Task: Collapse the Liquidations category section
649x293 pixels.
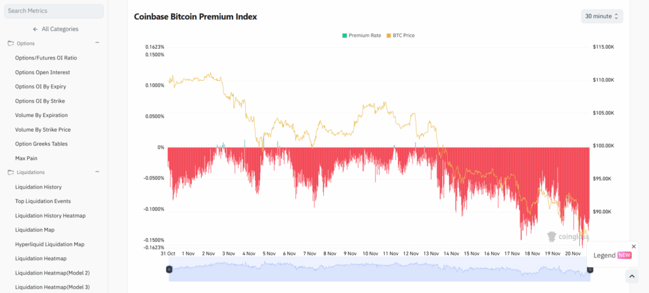Action: click(97, 172)
